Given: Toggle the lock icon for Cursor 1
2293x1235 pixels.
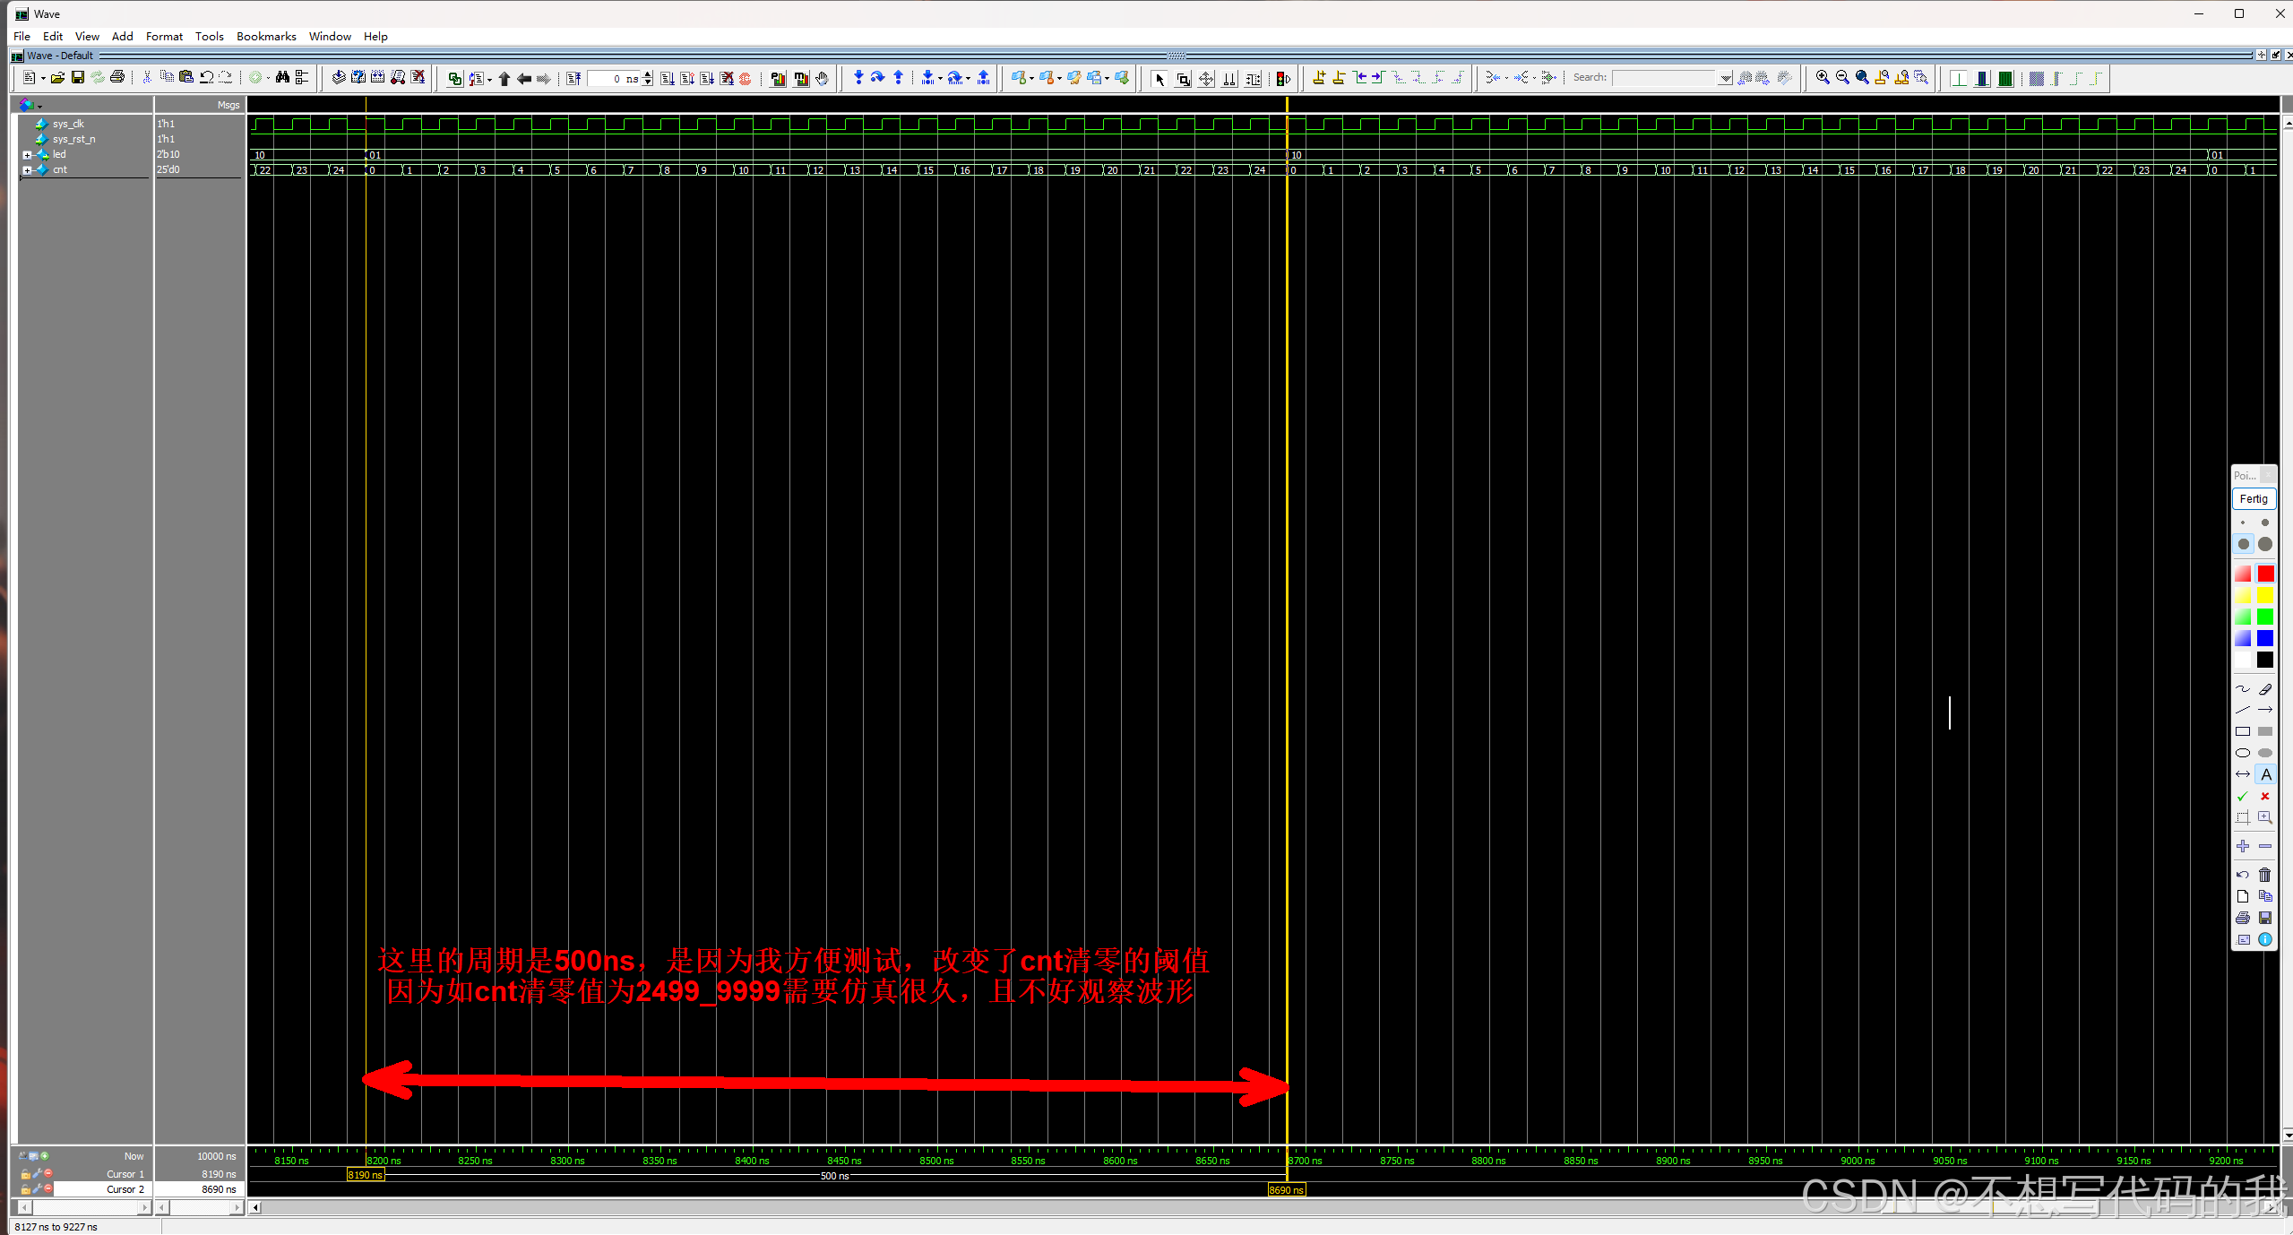Looking at the screenshot, I should pyautogui.click(x=26, y=1174).
